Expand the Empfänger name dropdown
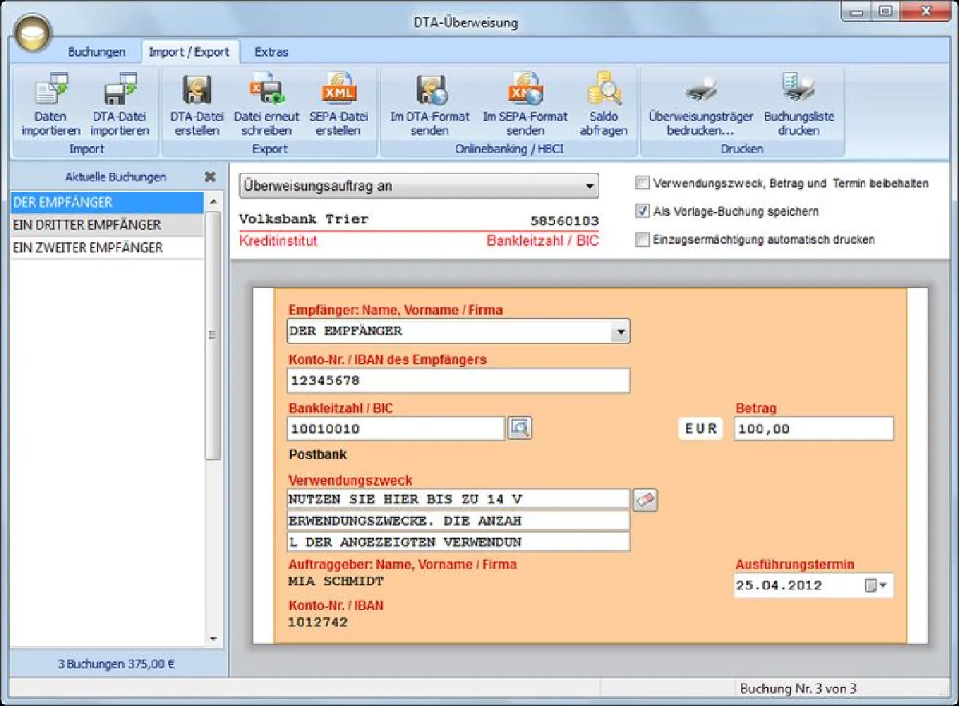 [619, 331]
